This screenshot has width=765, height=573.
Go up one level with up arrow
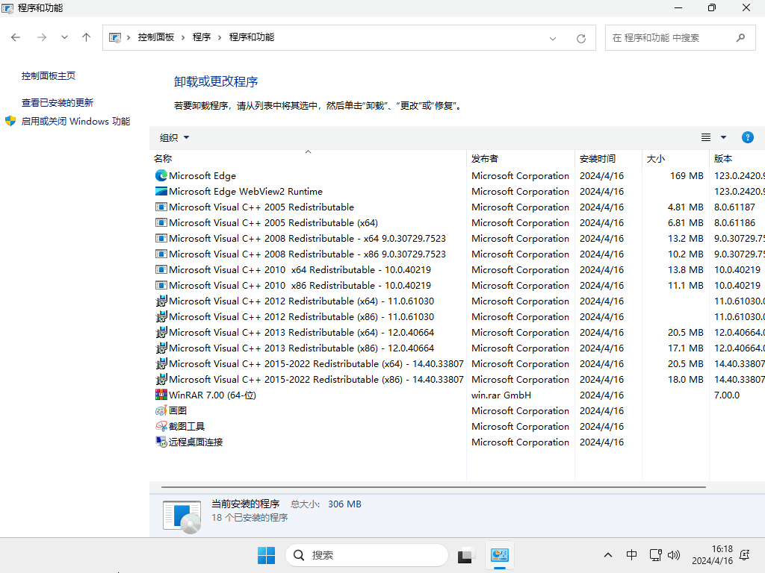pyautogui.click(x=87, y=37)
